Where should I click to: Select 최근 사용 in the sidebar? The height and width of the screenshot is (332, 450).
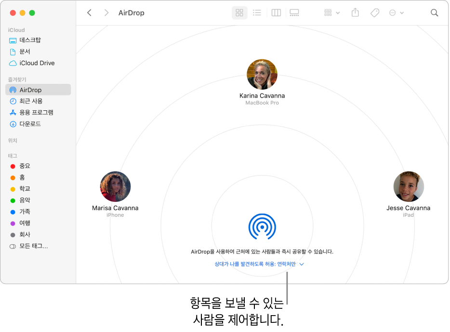pos(33,101)
